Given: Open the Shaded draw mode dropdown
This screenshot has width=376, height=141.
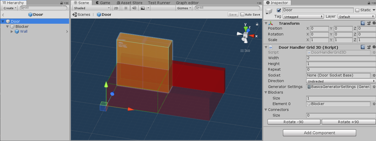Looking at the screenshot, I should click(x=92, y=8).
